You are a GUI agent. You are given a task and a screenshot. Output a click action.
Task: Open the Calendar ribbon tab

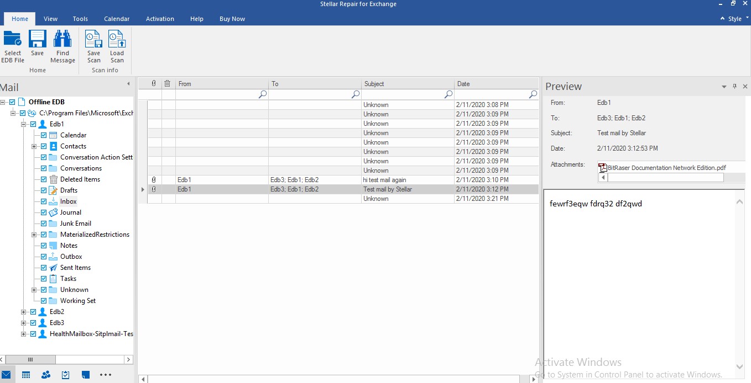pyautogui.click(x=117, y=19)
